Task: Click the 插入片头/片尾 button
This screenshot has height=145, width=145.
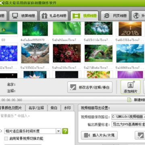Action: [99, 135]
